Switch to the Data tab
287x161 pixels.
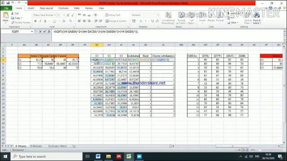[77, 8]
